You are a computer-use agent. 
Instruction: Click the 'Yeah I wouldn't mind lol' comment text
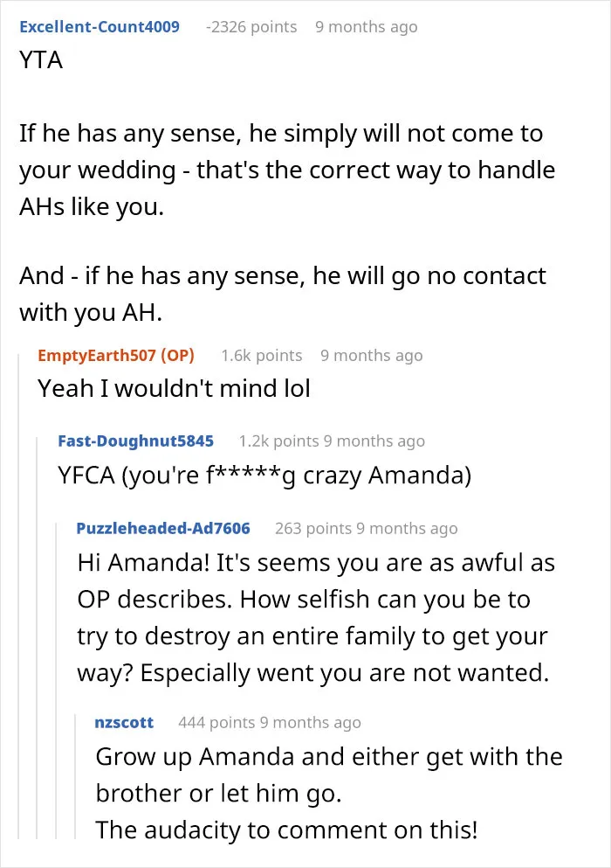174,388
